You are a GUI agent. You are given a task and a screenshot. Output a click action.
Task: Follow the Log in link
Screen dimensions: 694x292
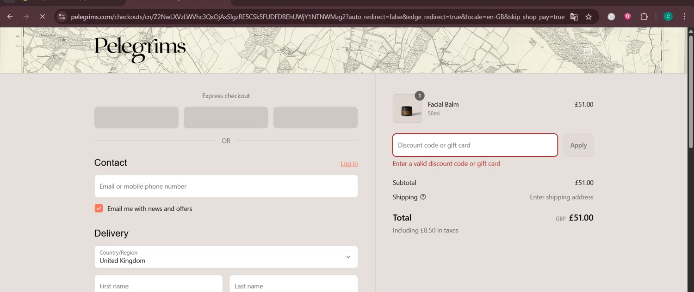[349, 164]
